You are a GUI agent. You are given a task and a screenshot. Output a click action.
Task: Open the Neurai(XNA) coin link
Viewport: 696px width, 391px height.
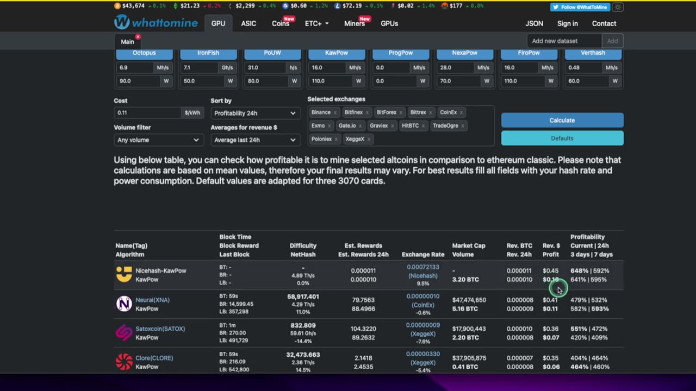coord(152,300)
